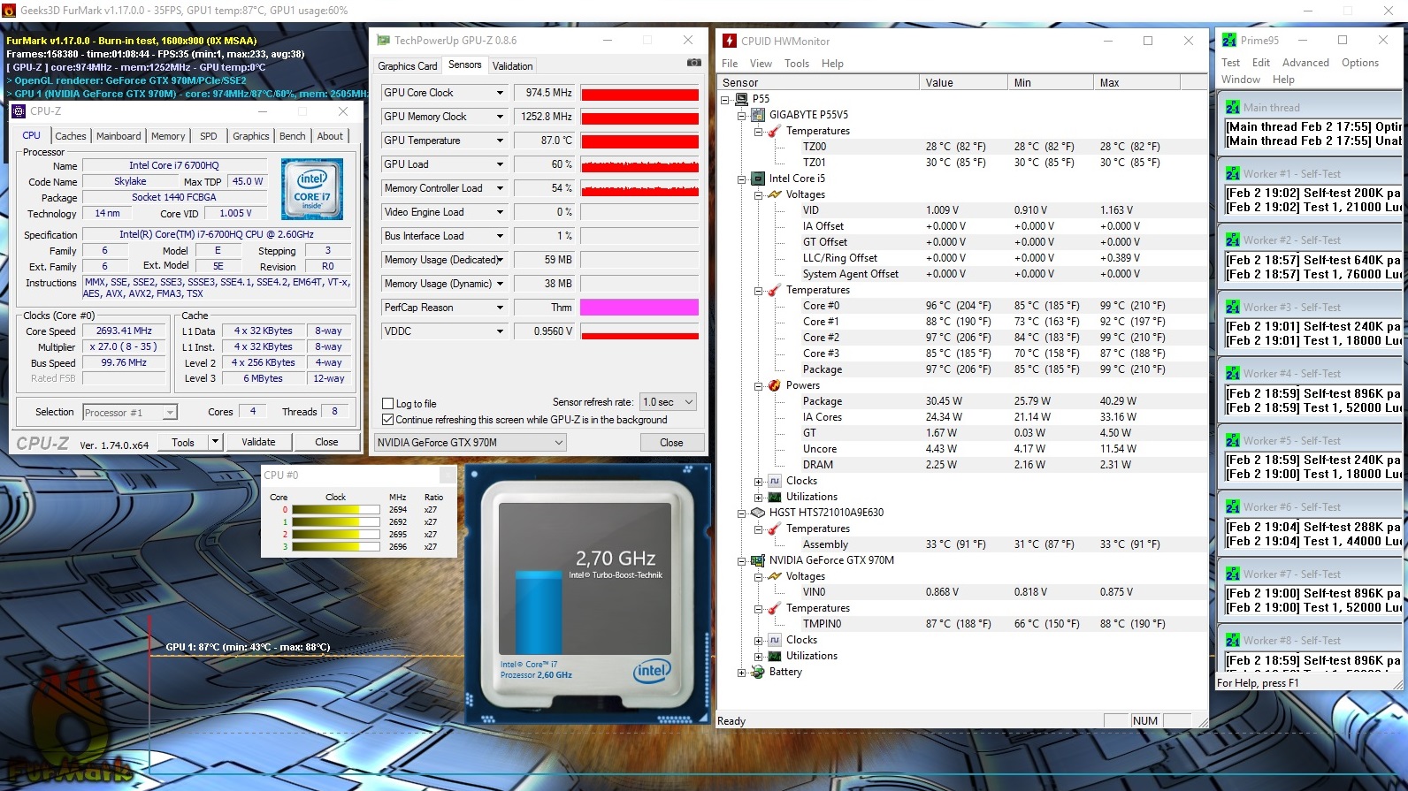The height and width of the screenshot is (791, 1408).
Task: Click the GPU-Z screenshot camera icon
Action: pyautogui.click(x=694, y=63)
